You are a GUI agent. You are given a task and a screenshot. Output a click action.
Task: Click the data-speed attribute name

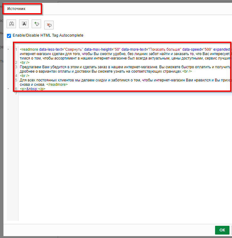tap(192, 49)
